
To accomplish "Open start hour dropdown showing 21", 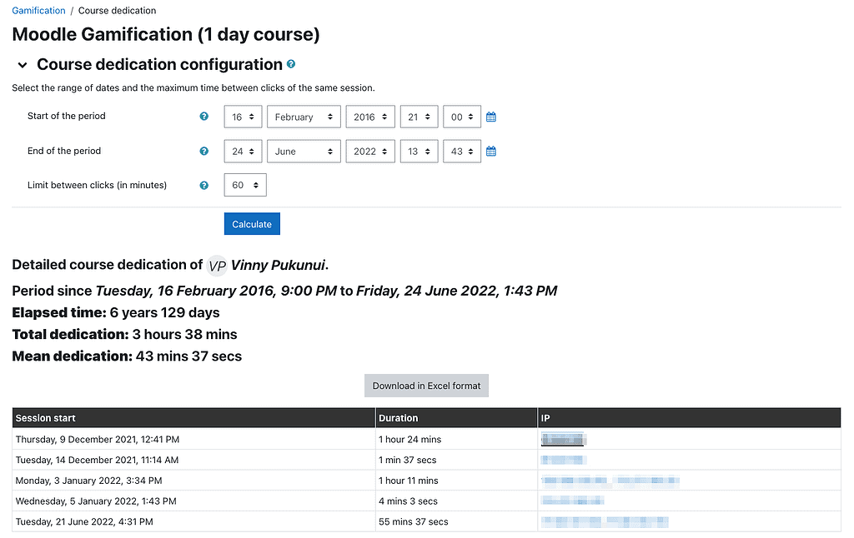I will click(x=419, y=117).
